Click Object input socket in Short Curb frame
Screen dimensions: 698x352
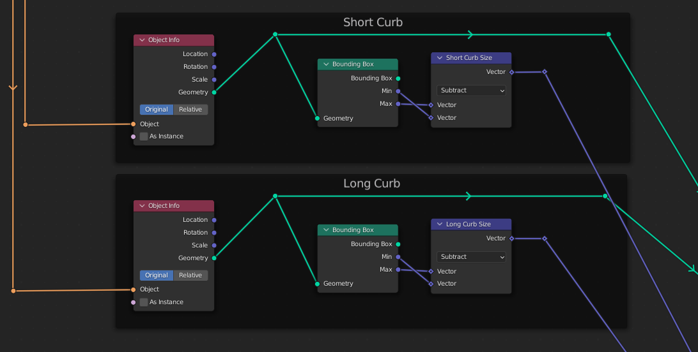[x=133, y=124]
